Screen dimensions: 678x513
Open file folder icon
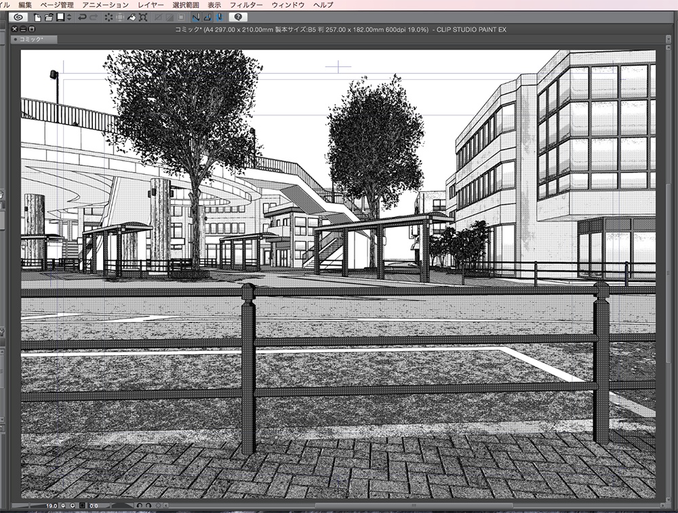[49, 18]
